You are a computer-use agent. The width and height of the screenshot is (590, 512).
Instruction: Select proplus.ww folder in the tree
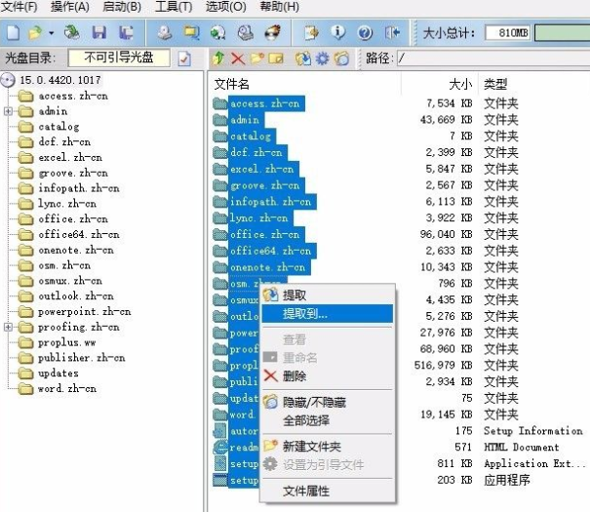pos(66,342)
